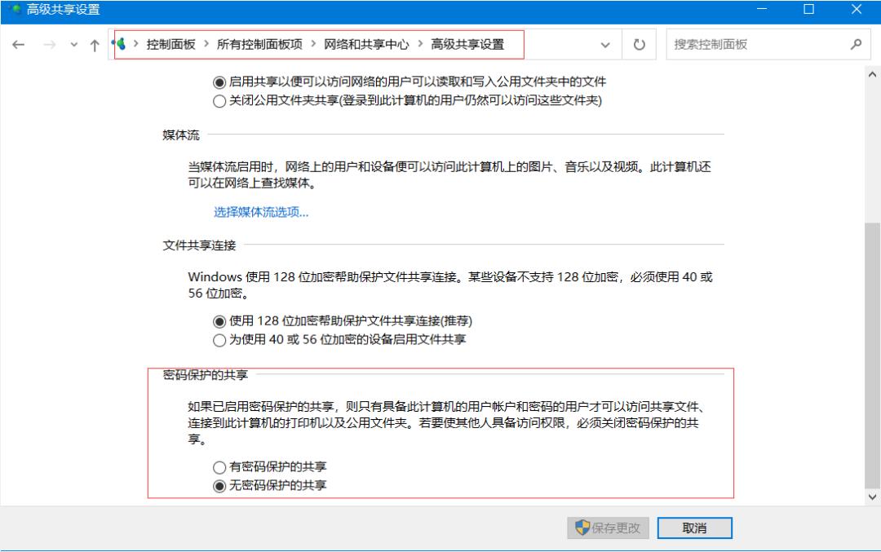Refresh the current page
The width and height of the screenshot is (881, 552).
tap(640, 45)
